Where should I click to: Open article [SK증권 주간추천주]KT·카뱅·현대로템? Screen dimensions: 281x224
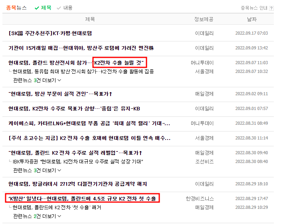[x=50, y=33]
